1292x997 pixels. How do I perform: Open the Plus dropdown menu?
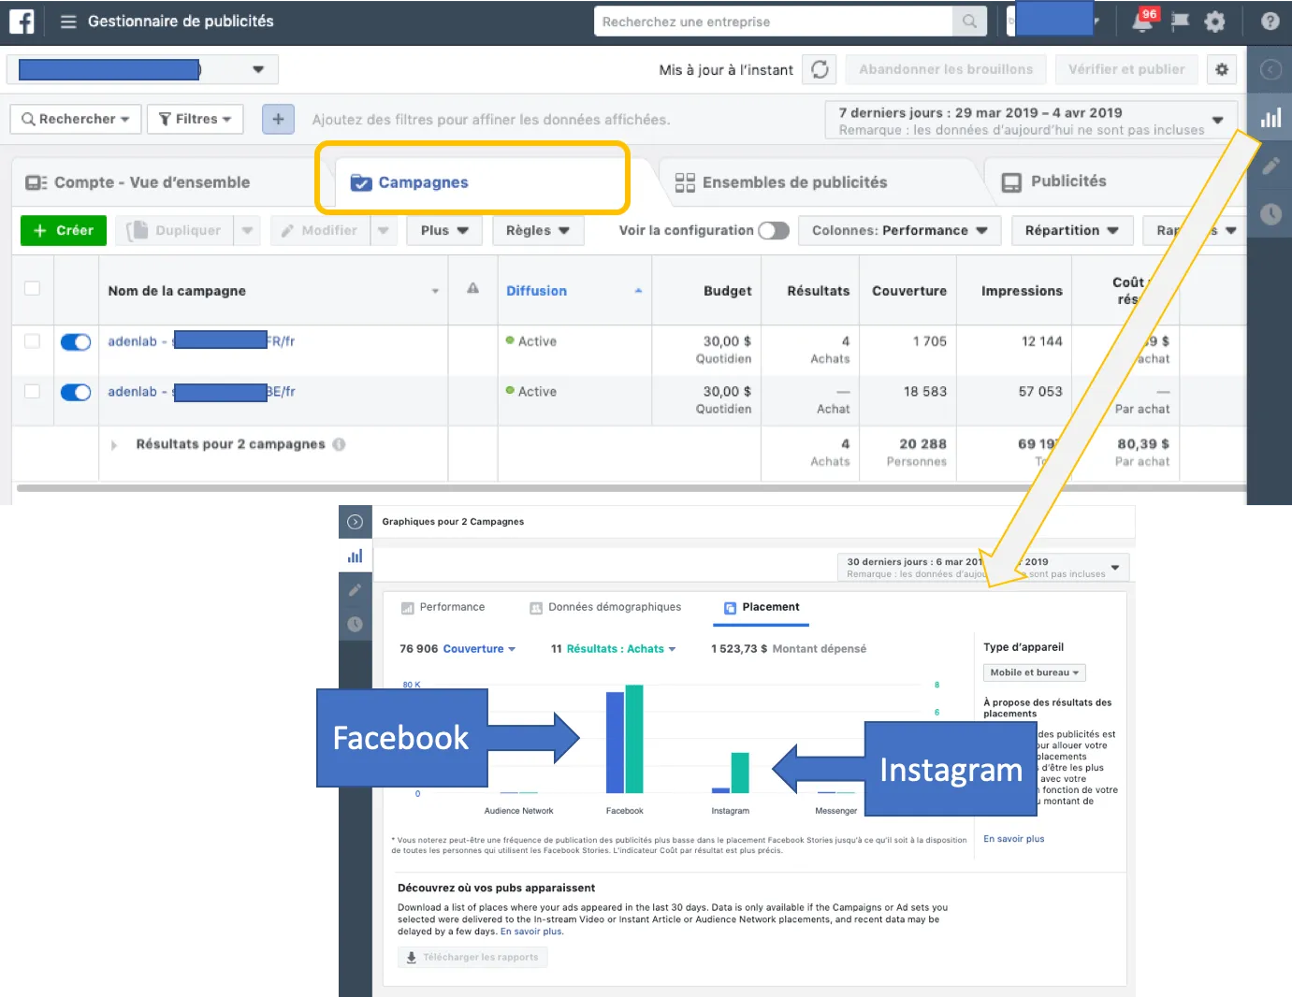444,230
